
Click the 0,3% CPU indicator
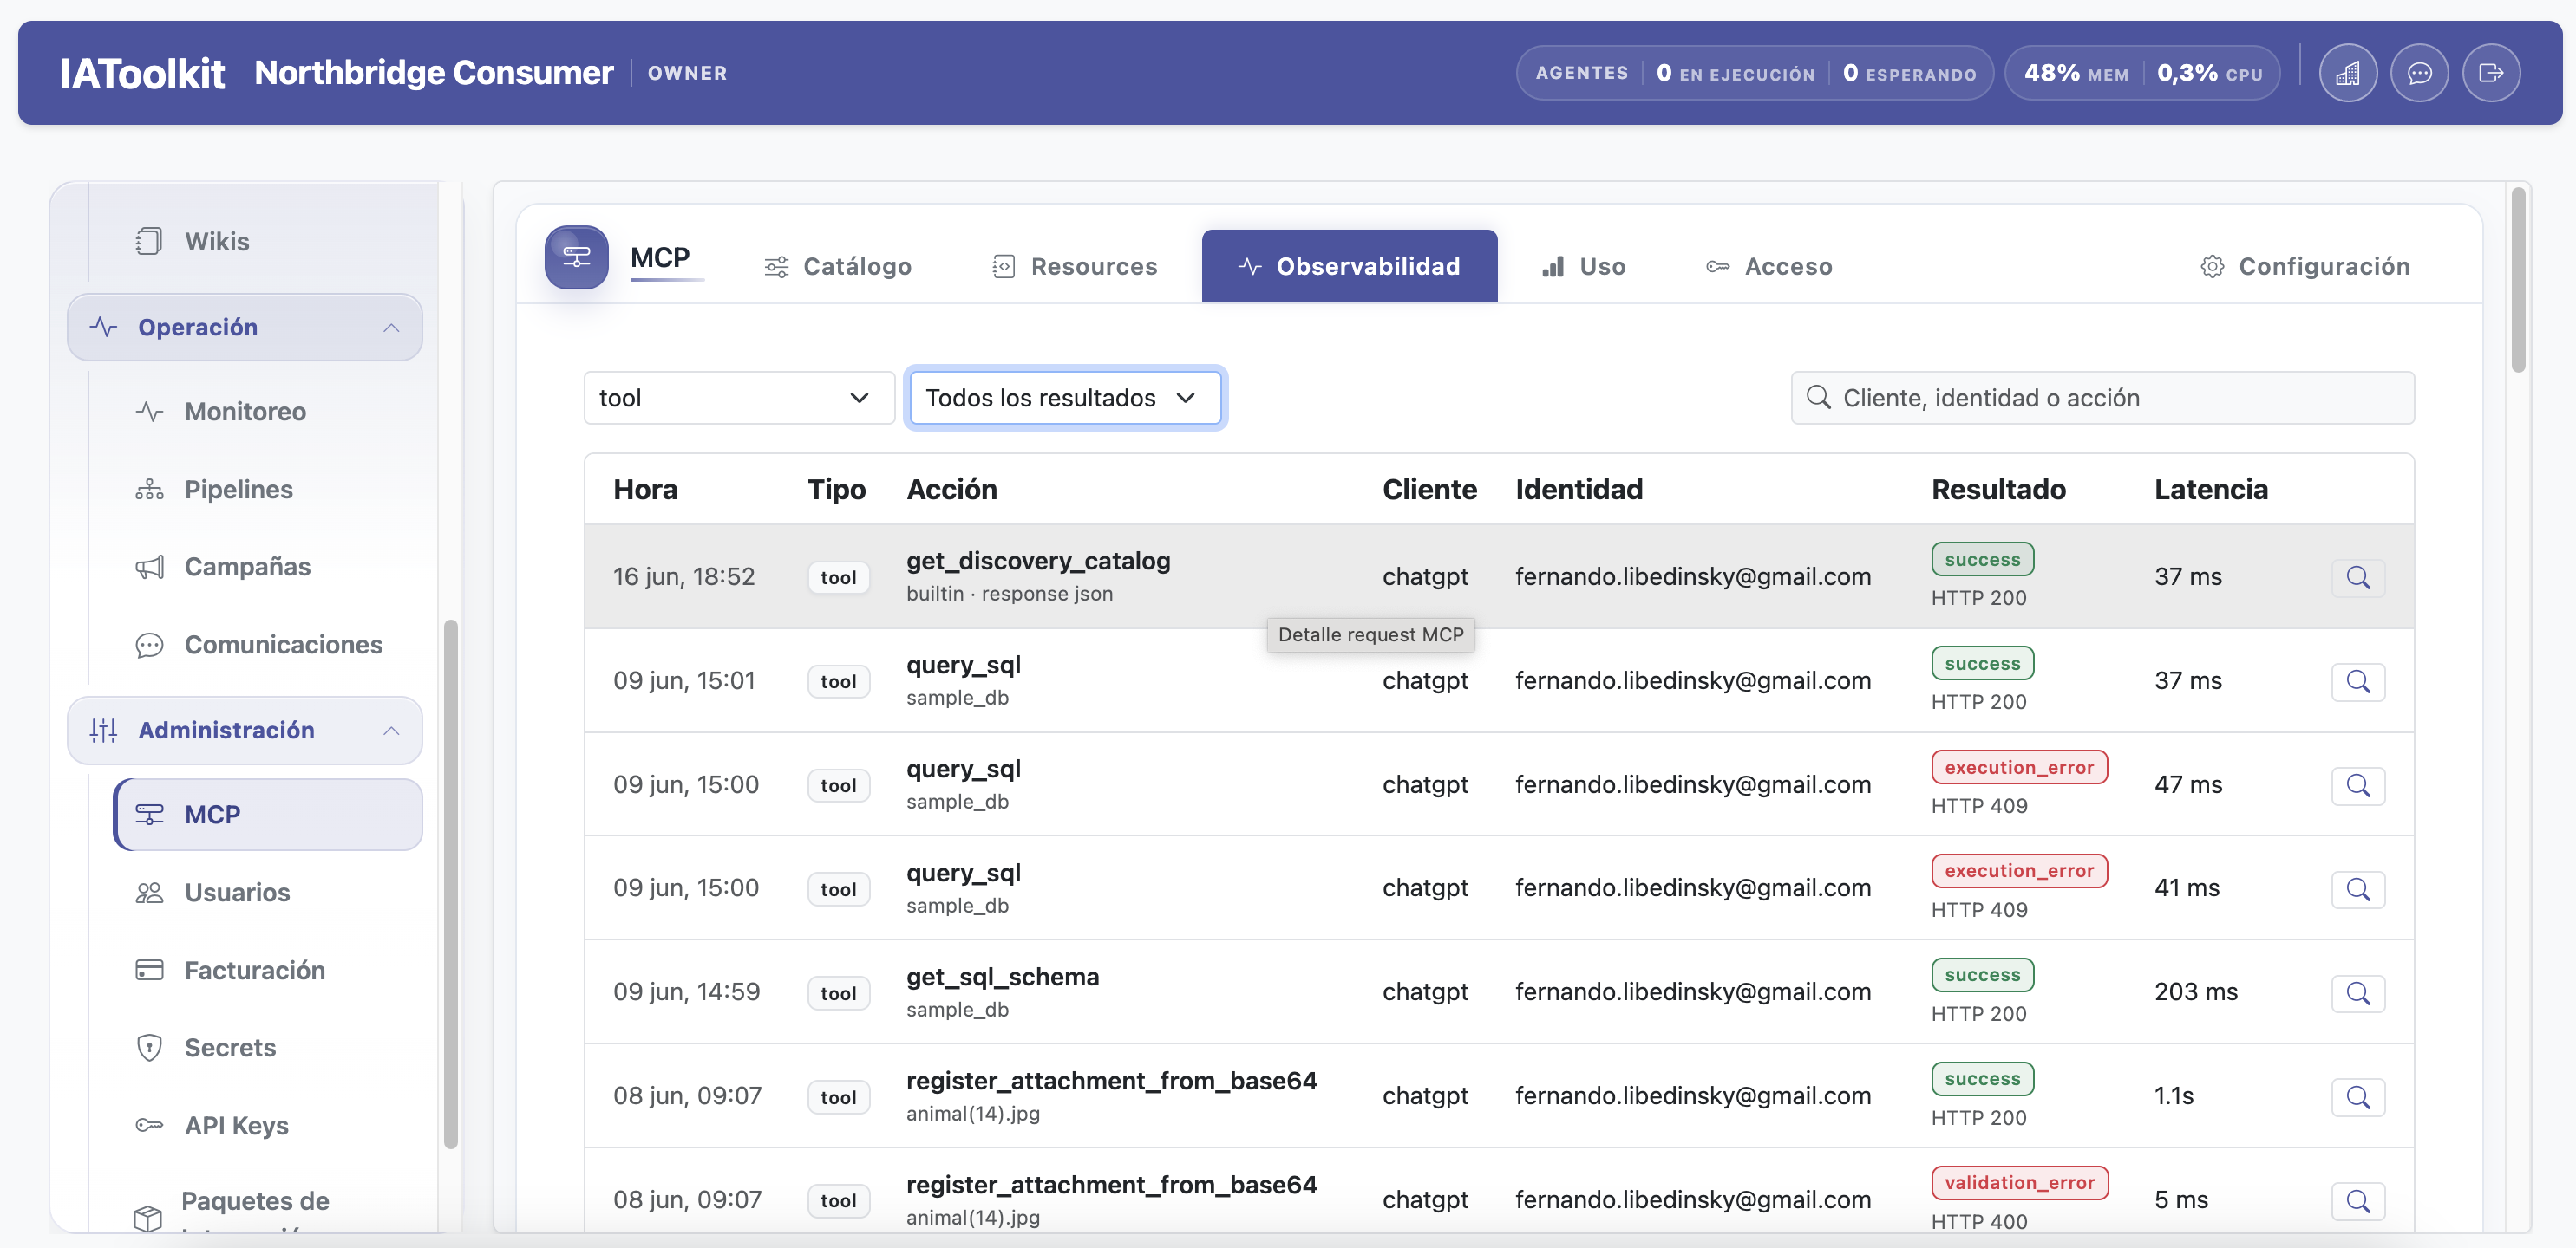pos(2209,73)
